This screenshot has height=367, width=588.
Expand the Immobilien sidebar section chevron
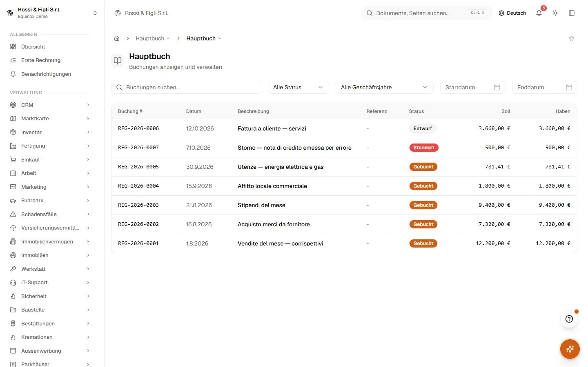point(88,255)
